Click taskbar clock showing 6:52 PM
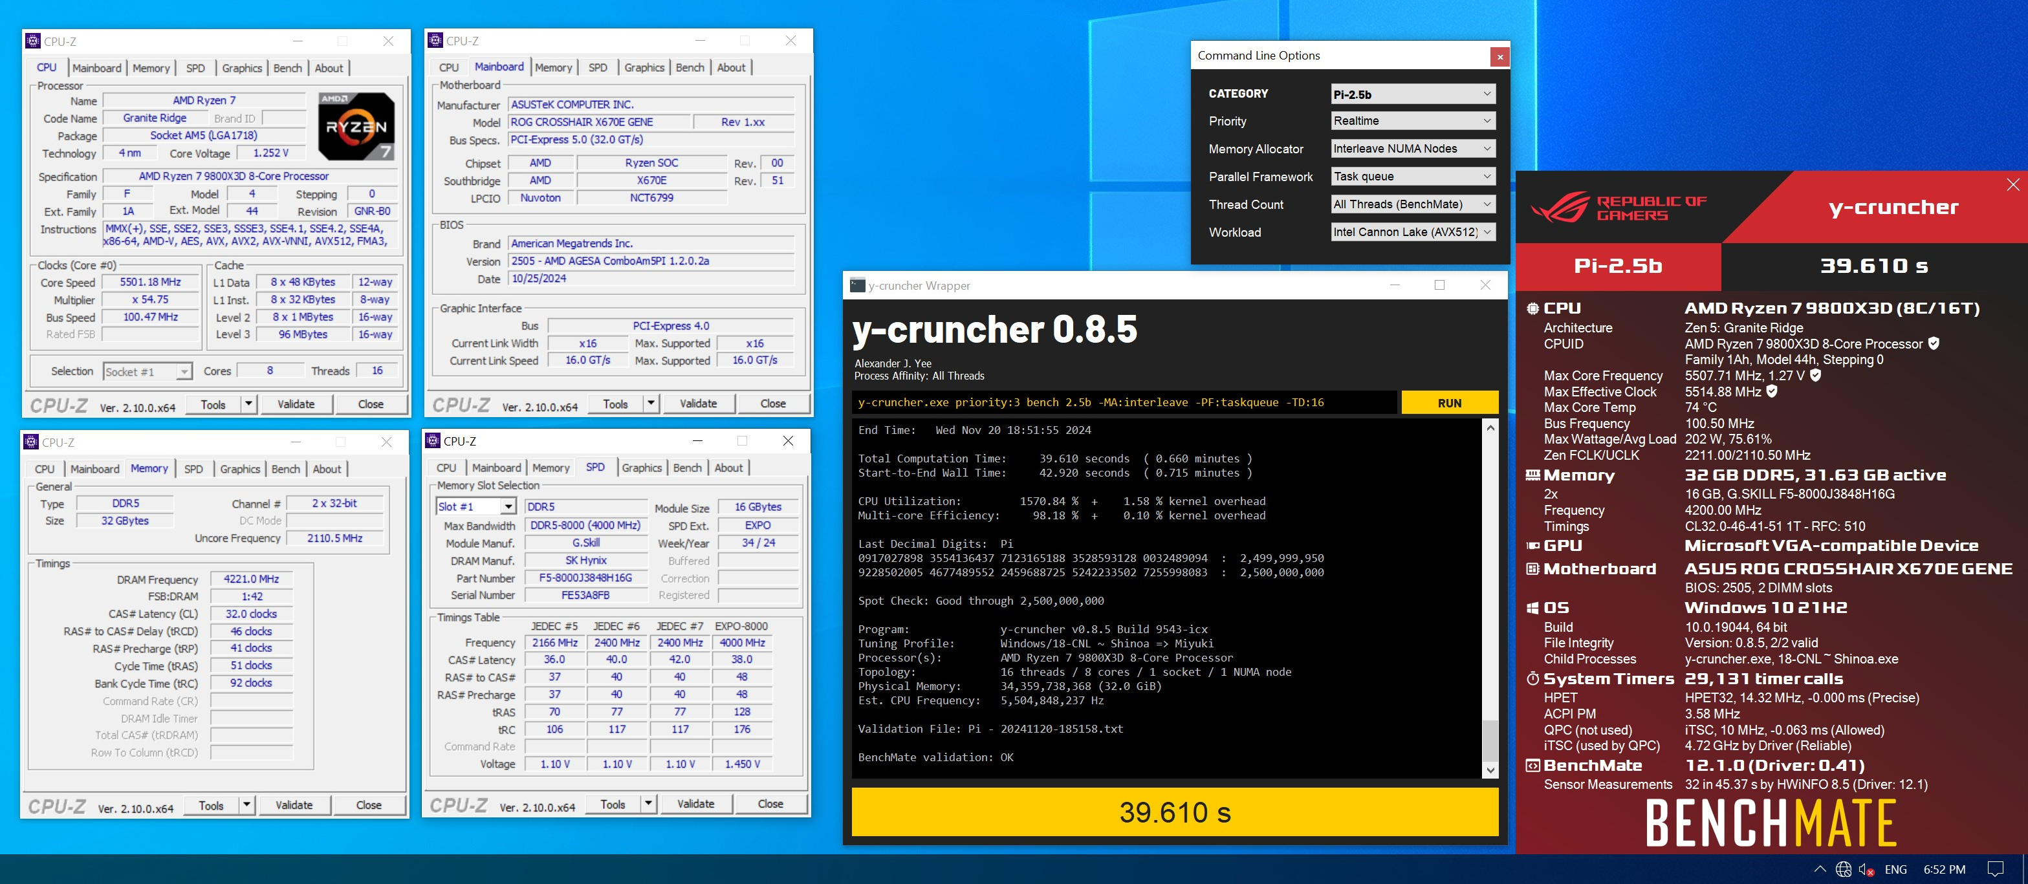The width and height of the screenshot is (2028, 884). (1944, 869)
